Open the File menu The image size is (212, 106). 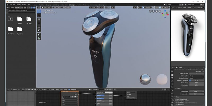coord(11,5)
